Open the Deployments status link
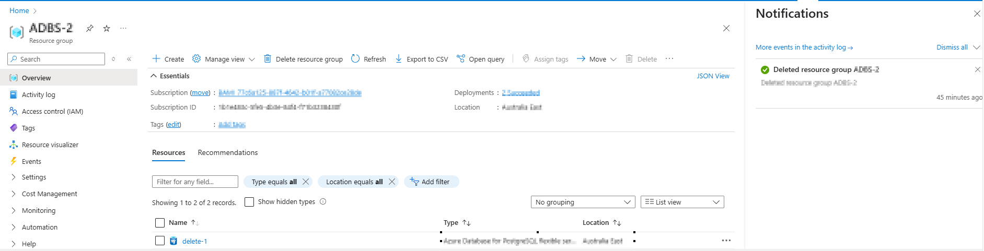Viewport: 984px width, 251px height. pyautogui.click(x=520, y=93)
